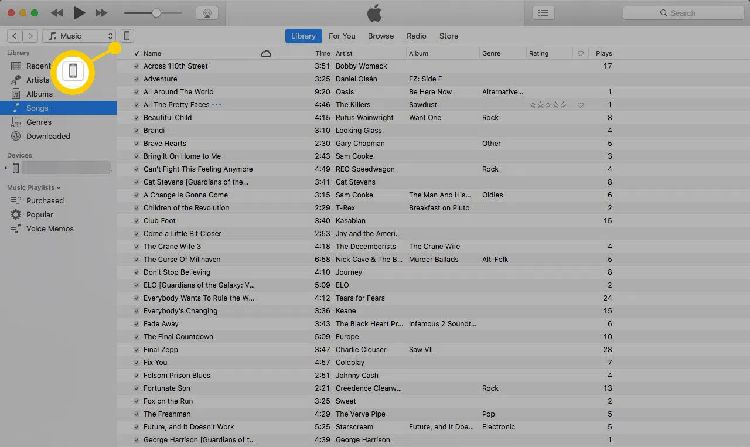Screen dimensions: 750x447
Task: Select the song Fix You
Action: (x=155, y=363)
